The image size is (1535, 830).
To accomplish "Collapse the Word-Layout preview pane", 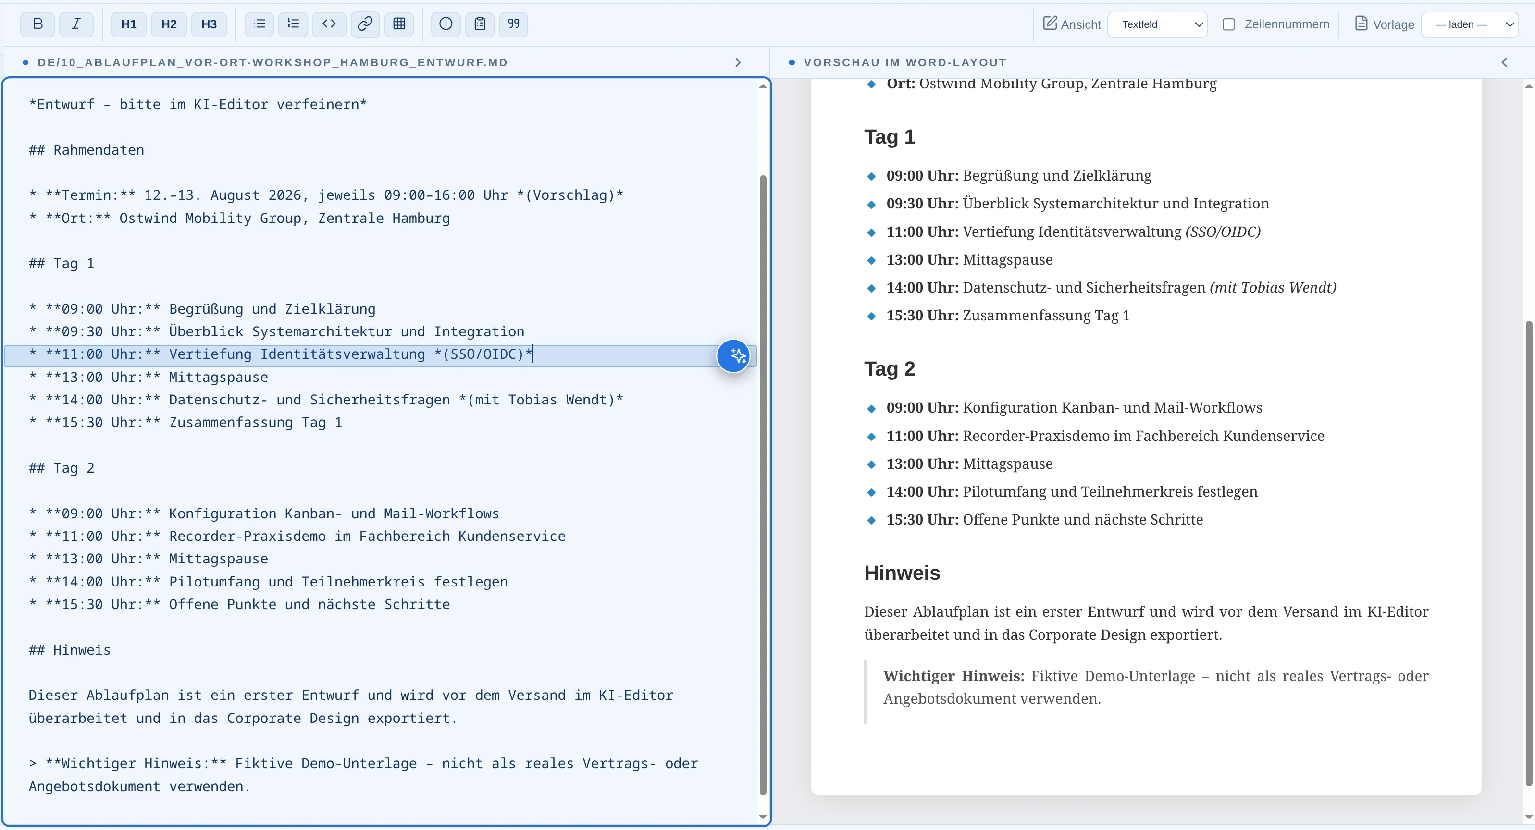I will click(x=1504, y=62).
